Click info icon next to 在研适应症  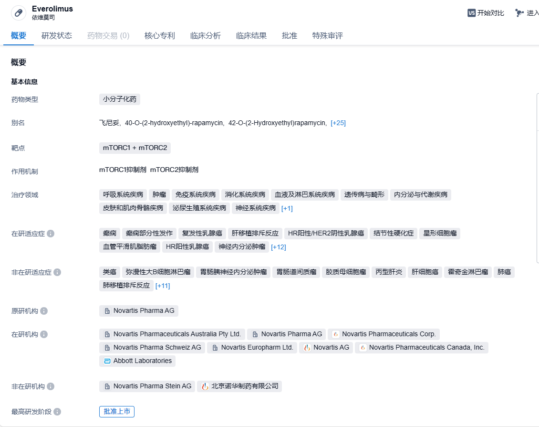point(51,234)
